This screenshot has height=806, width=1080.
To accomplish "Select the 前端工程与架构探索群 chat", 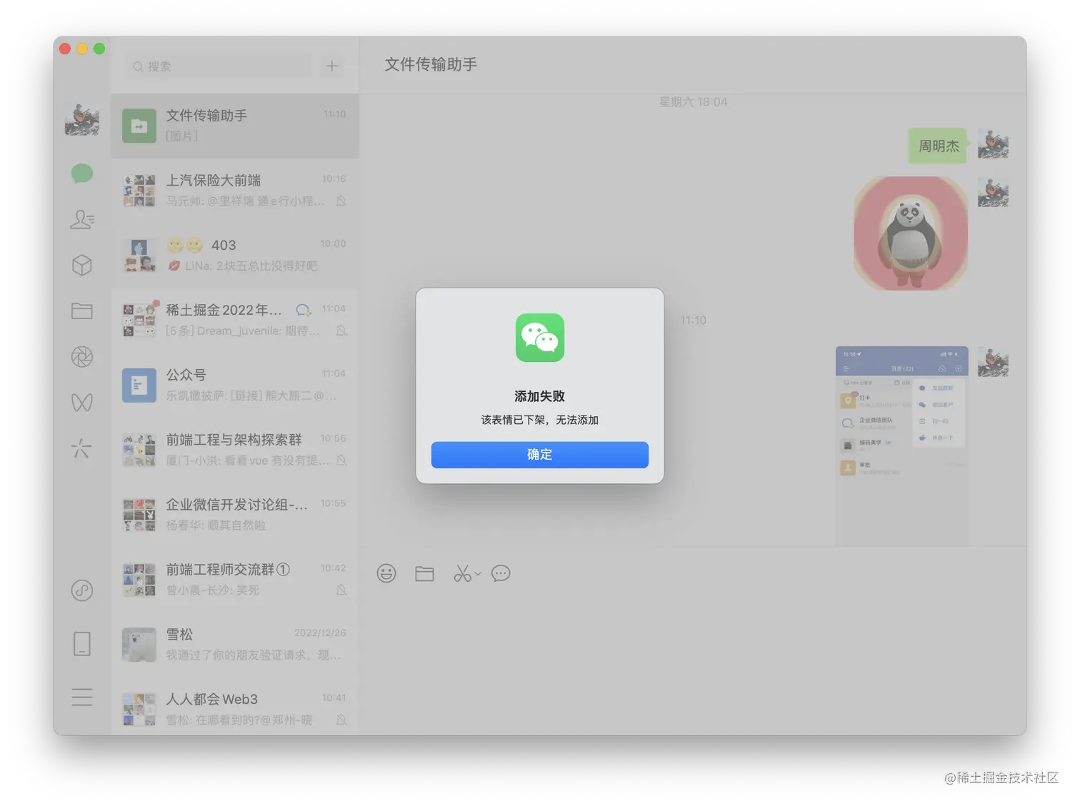I will (235, 450).
